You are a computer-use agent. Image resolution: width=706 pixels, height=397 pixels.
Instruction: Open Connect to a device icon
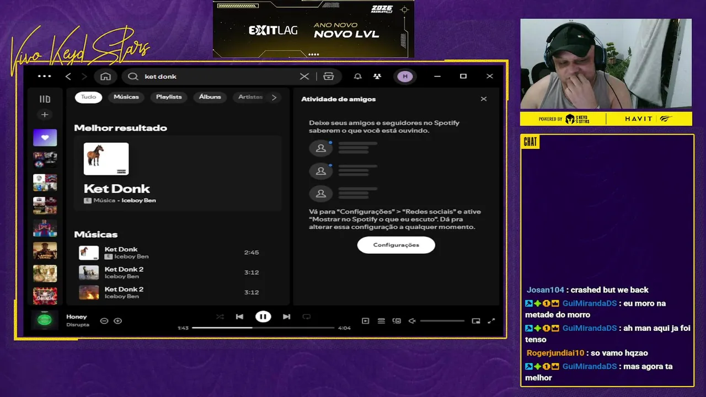396,321
